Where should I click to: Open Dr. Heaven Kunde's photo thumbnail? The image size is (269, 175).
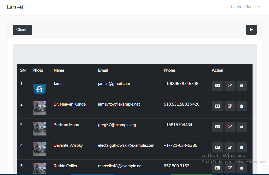[40, 108]
